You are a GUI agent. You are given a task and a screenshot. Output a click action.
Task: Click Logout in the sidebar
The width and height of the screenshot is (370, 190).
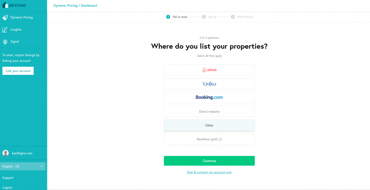tap(7, 187)
